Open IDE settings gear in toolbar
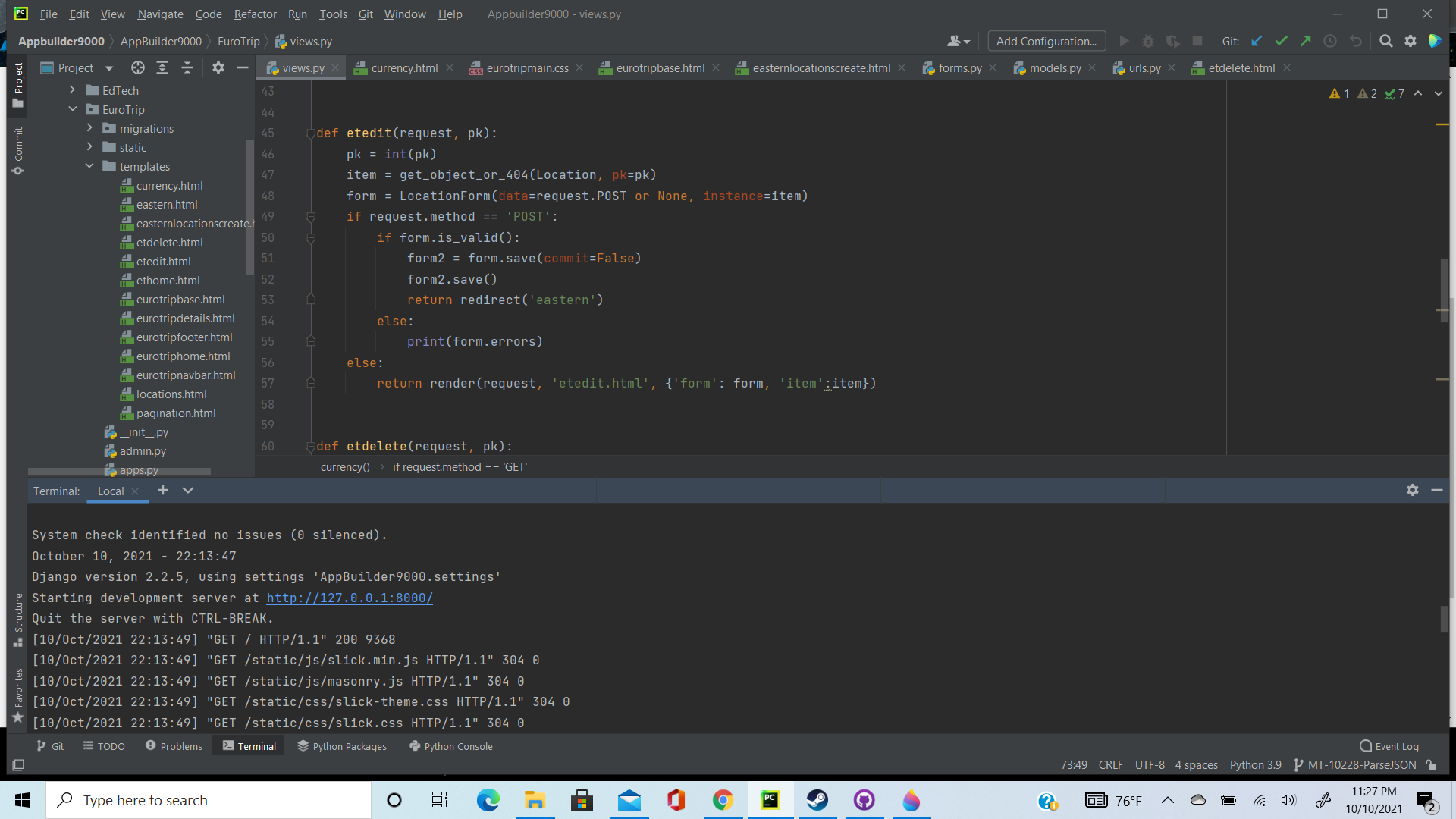Image resolution: width=1456 pixels, height=819 pixels. [x=1410, y=42]
